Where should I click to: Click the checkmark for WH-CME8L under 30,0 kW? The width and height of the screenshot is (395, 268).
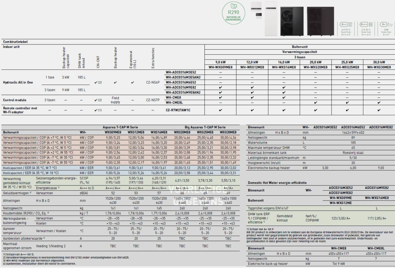pos(379,103)
